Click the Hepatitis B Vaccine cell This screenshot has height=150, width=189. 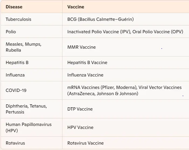[126, 62]
